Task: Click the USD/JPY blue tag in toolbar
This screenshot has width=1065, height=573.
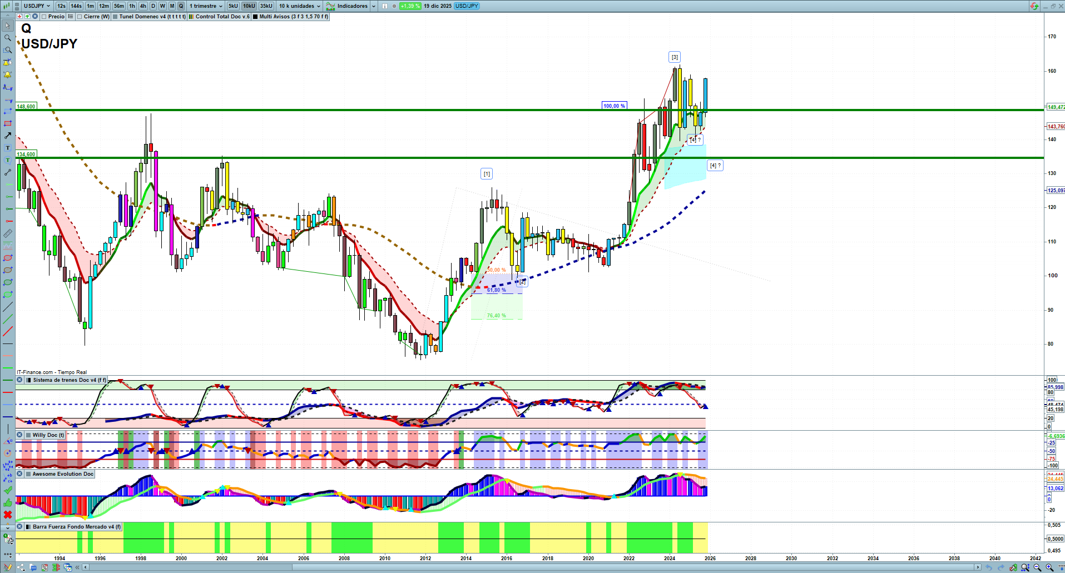Action: tap(467, 6)
